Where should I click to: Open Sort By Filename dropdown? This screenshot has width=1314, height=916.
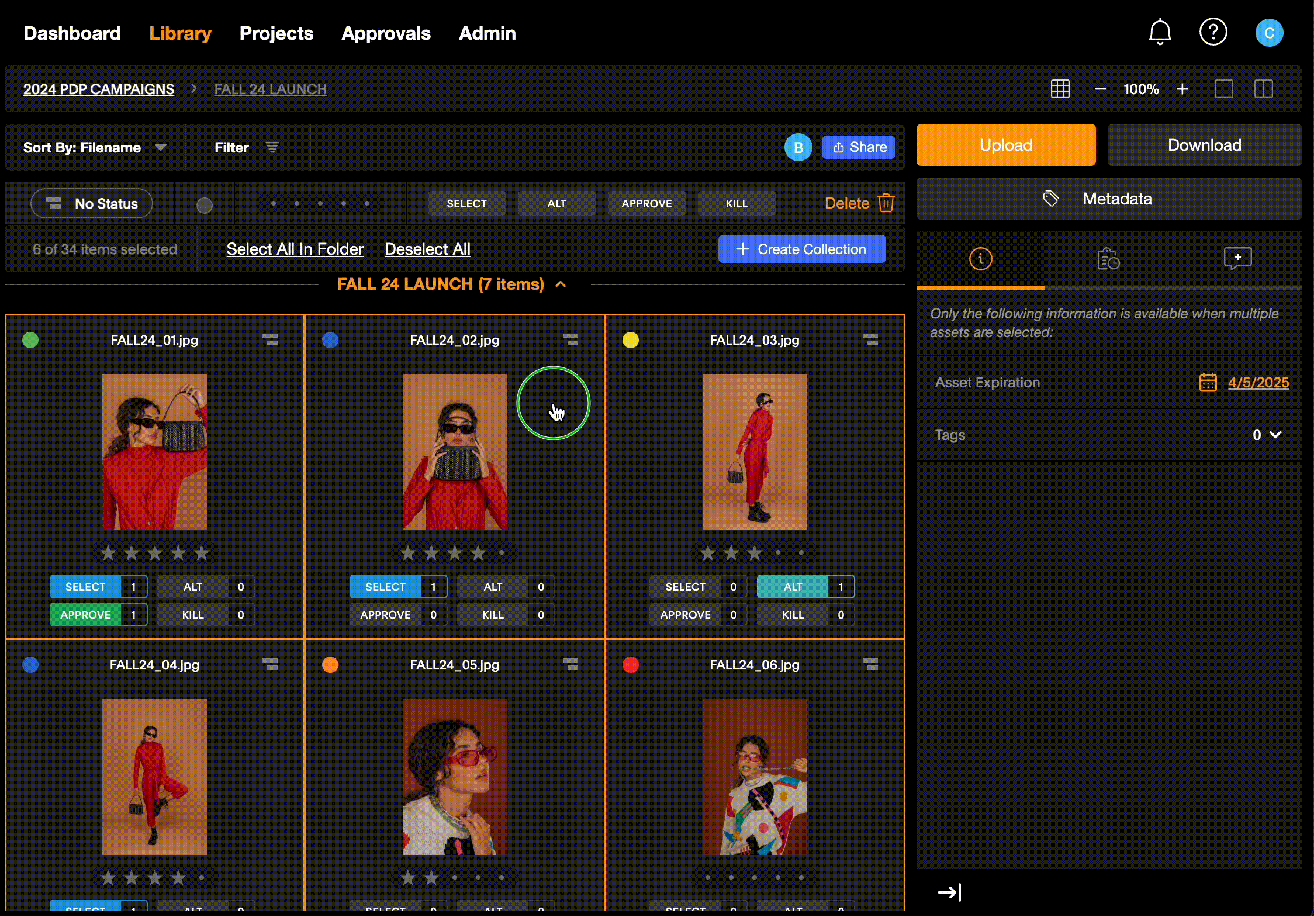pyautogui.click(x=95, y=147)
